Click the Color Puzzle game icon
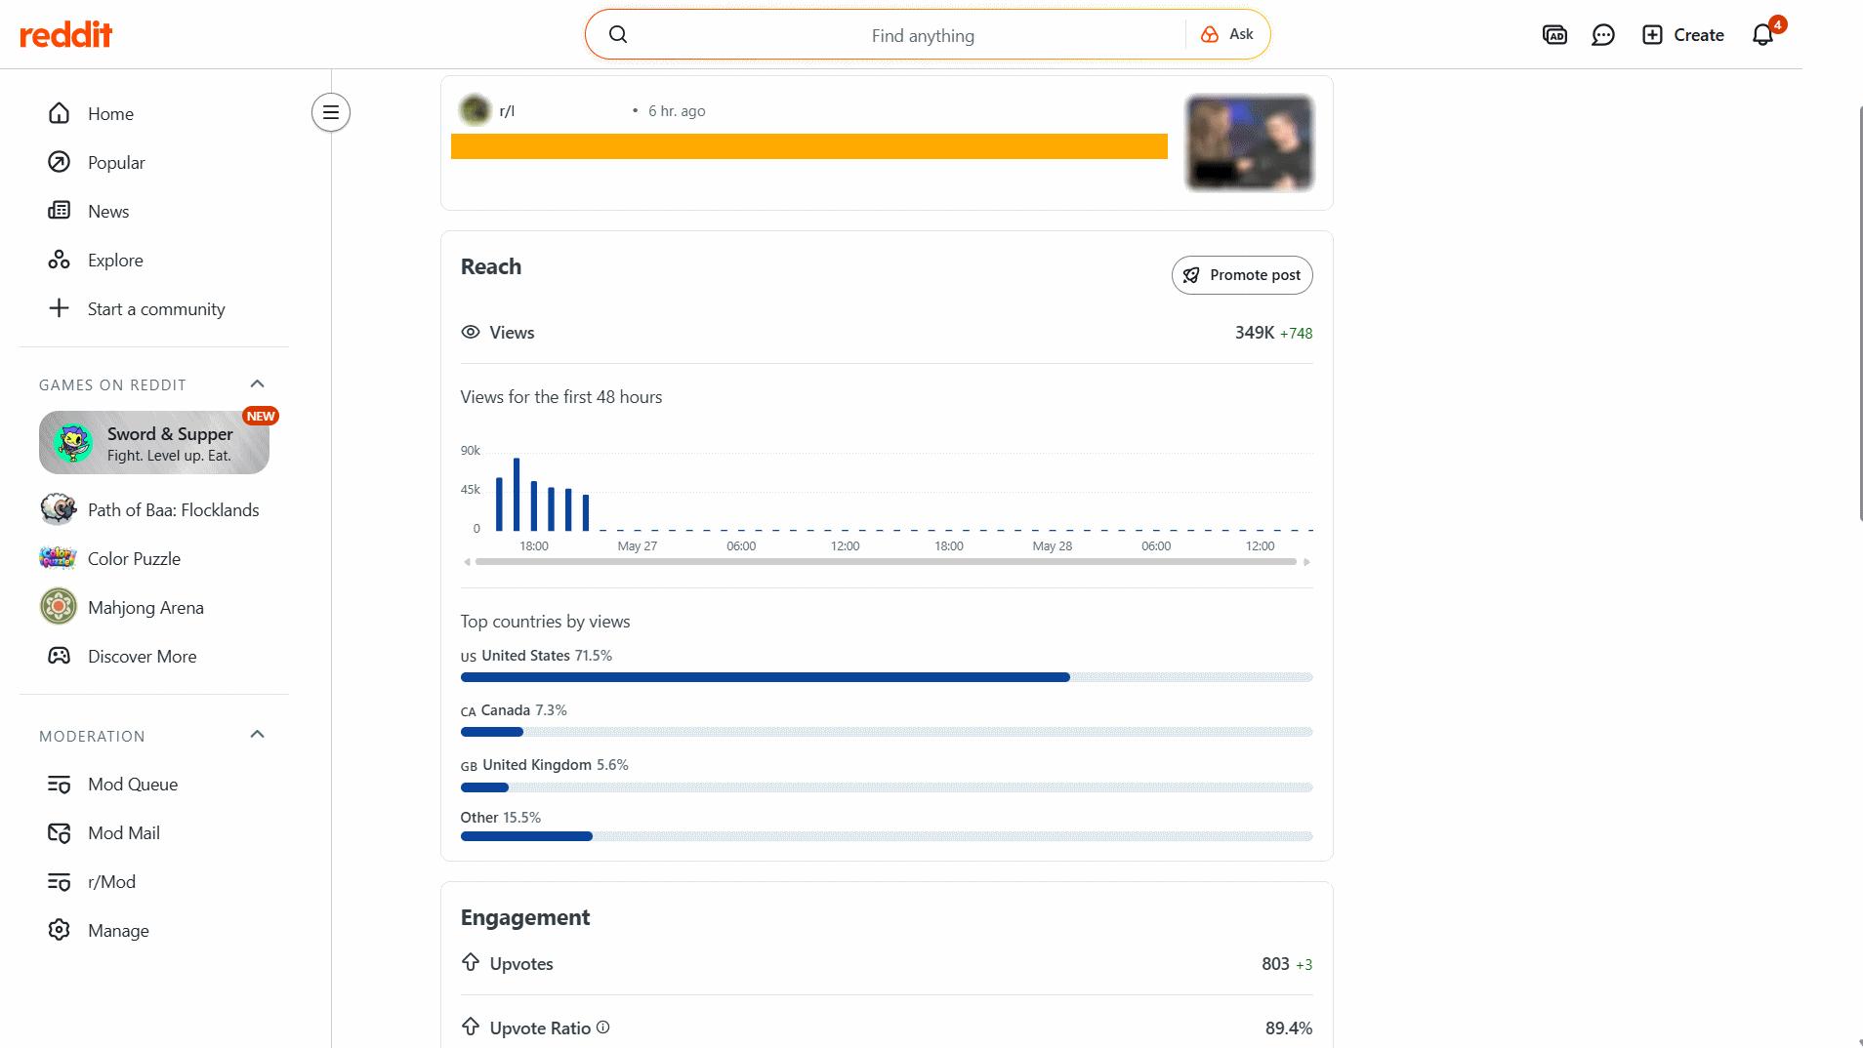1863x1048 pixels. (59, 558)
